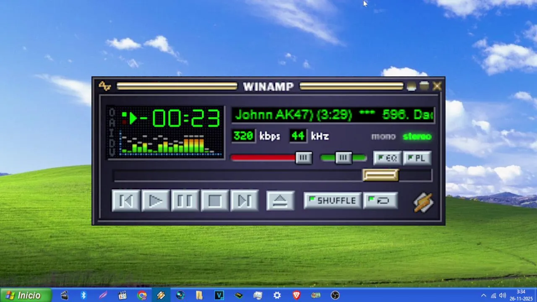The image size is (537, 302).
Task: Open OBS Studio from taskbar
Action: click(335, 295)
